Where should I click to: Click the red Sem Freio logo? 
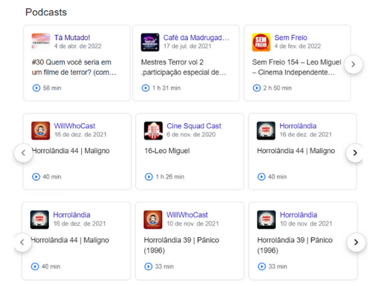click(261, 42)
